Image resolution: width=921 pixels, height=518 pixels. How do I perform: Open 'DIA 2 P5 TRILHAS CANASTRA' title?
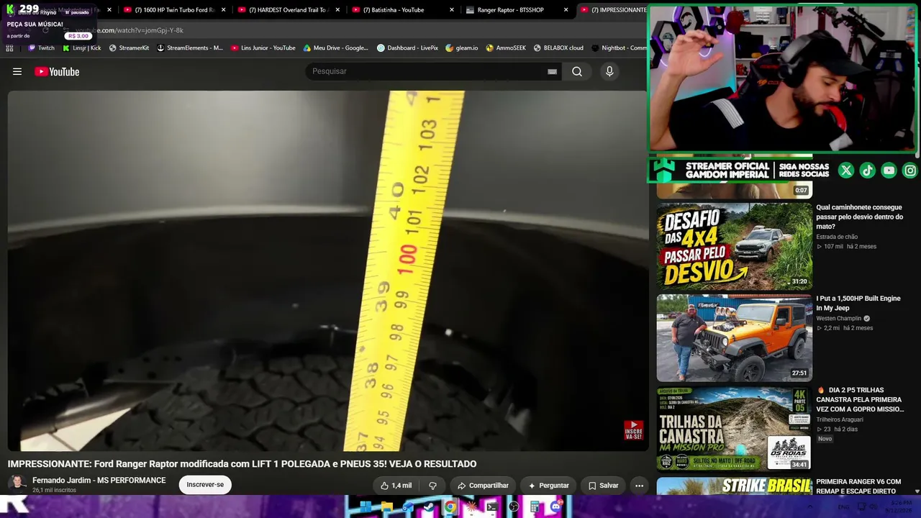coord(860,399)
